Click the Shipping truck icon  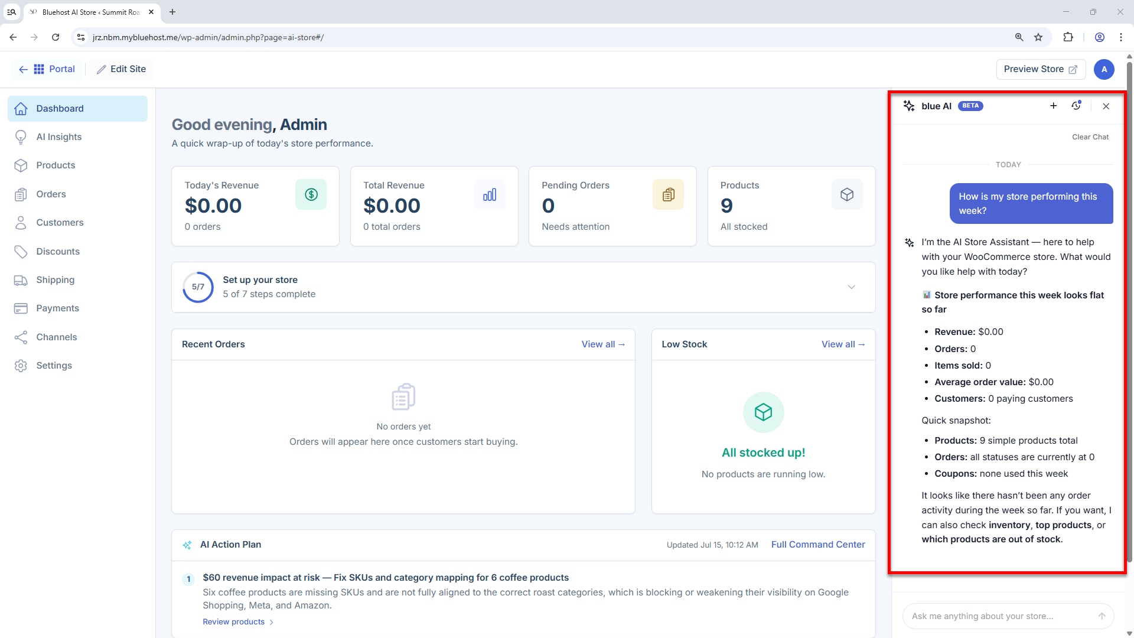21,280
